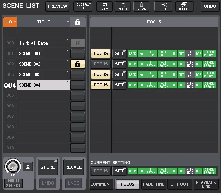The width and height of the screenshot is (221, 193).
Task: Select the SCENE 003 title row
Action: (x=43, y=74)
